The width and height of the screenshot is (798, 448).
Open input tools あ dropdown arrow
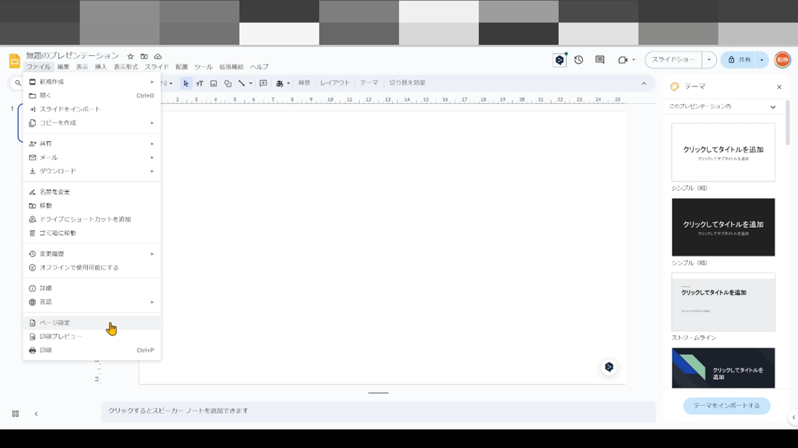tap(288, 83)
